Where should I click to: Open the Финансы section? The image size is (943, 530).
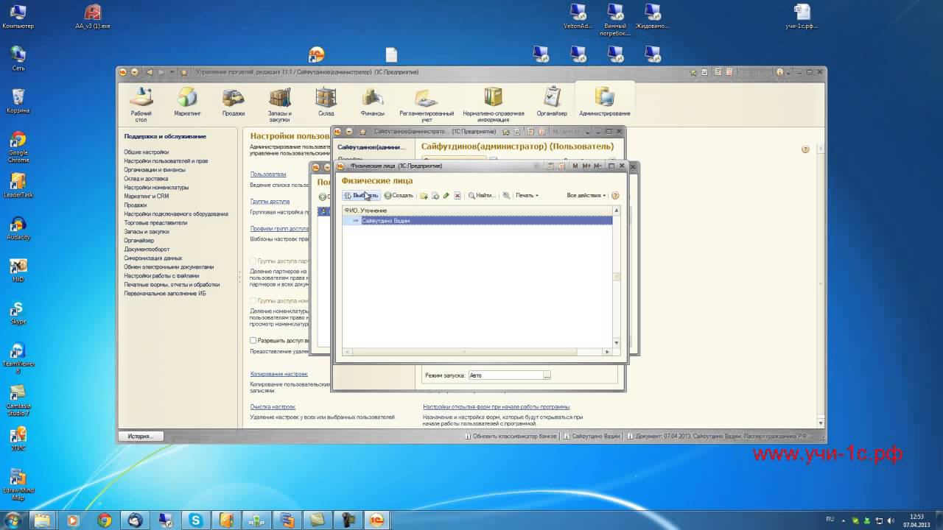(372, 102)
